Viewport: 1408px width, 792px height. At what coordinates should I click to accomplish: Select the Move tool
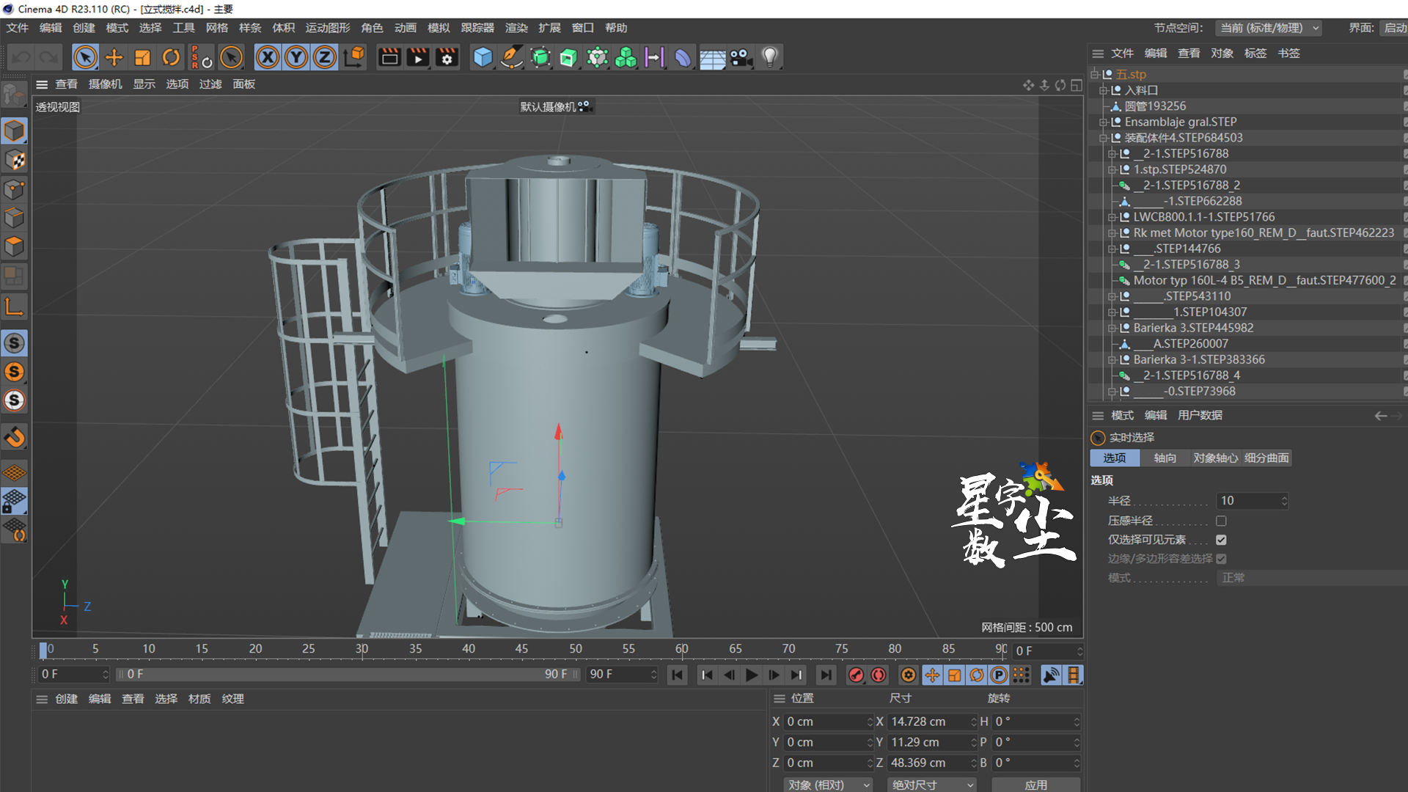click(114, 57)
